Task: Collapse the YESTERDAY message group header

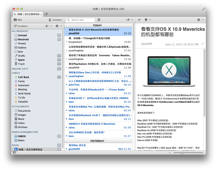Action: [x=98, y=141]
